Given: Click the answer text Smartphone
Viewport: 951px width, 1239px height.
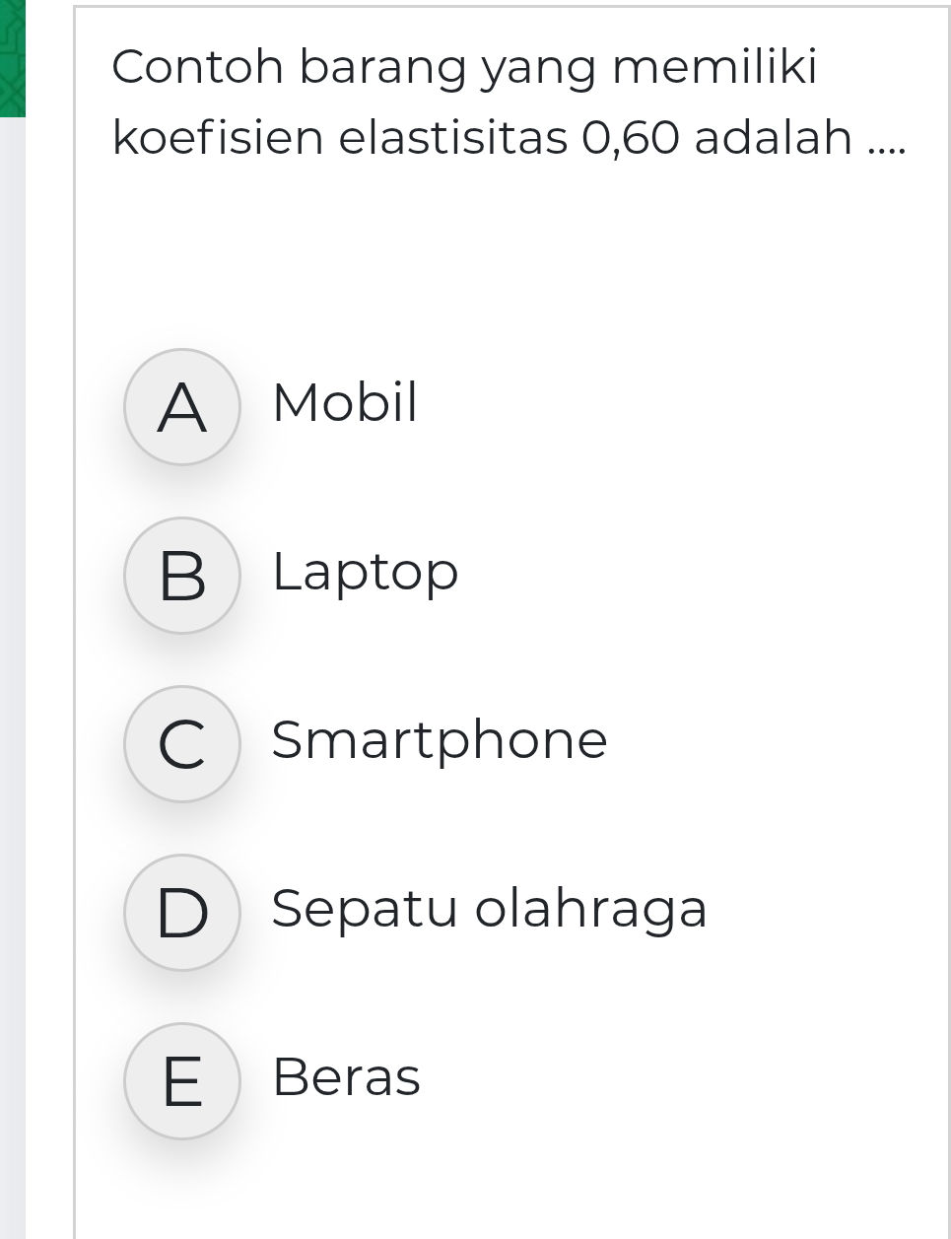Looking at the screenshot, I should (438, 740).
